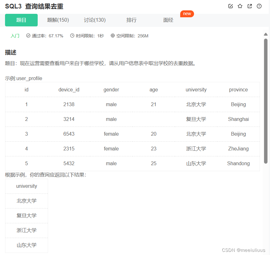Click the orange new badge
This screenshot has height=255, width=270.
tap(187, 14)
